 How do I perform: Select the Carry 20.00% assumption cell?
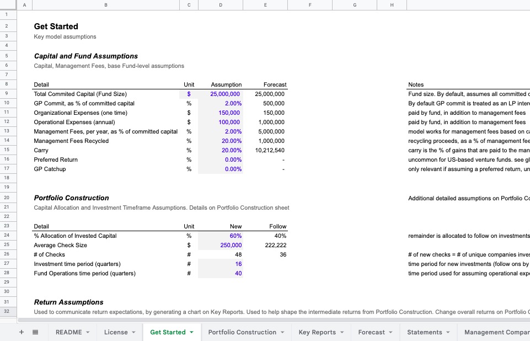pos(221,150)
